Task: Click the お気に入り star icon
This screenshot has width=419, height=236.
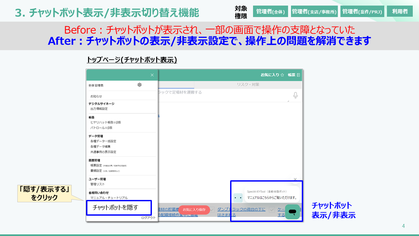Action: 282,75
